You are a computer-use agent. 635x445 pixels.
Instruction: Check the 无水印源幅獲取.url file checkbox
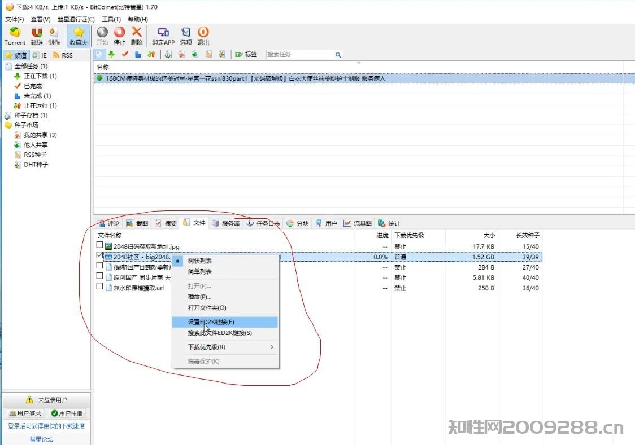[x=100, y=288]
